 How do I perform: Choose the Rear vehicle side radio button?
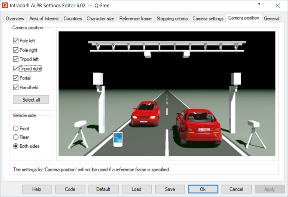pos(16,137)
